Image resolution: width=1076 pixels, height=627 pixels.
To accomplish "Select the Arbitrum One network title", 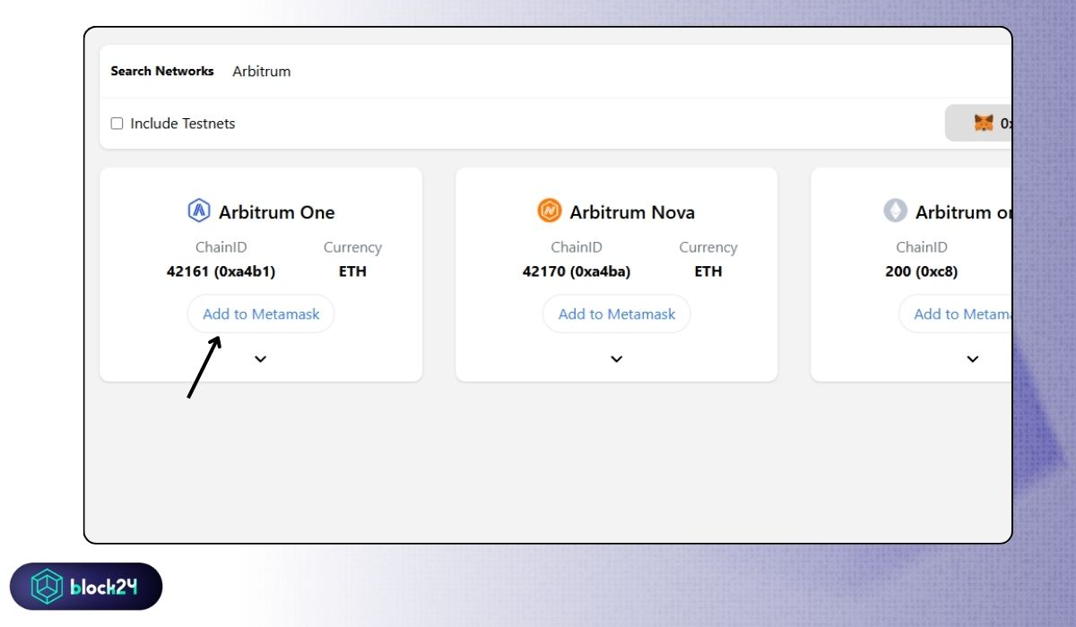I will tap(277, 212).
